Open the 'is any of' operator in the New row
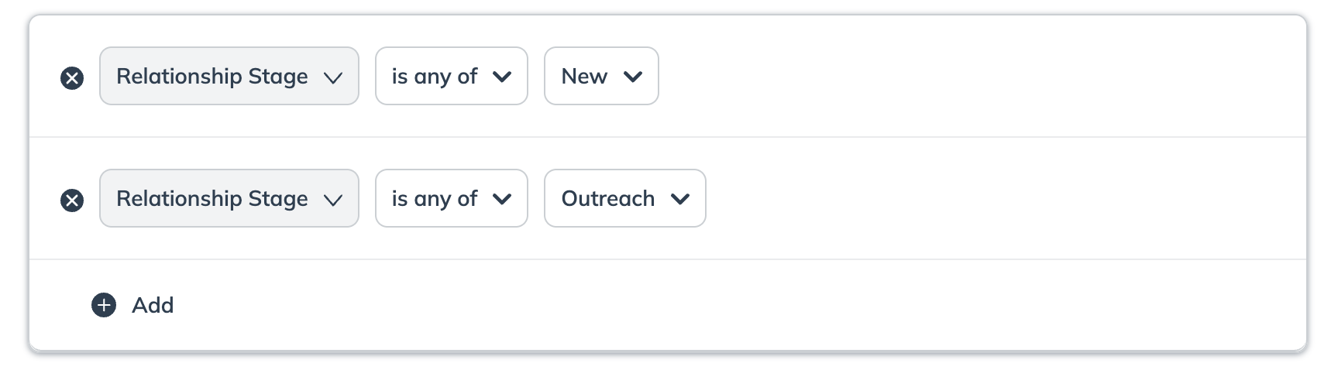Screen dimensions: 1331x370 [435, 76]
